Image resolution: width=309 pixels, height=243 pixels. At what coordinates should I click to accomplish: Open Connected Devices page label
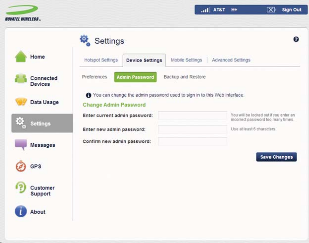[x=44, y=81]
